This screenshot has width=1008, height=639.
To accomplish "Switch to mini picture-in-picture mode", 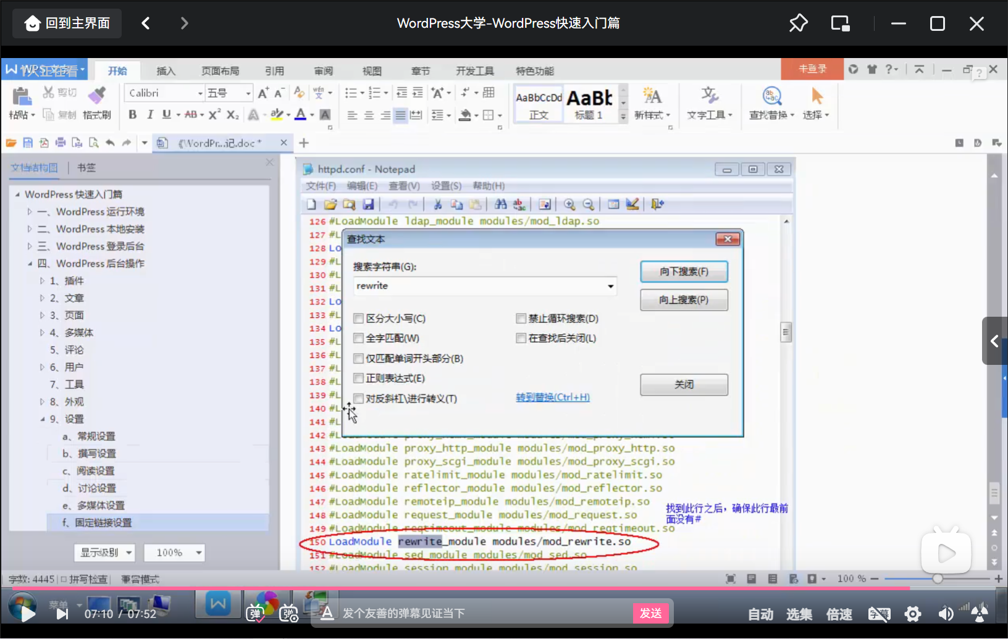I will [x=840, y=23].
